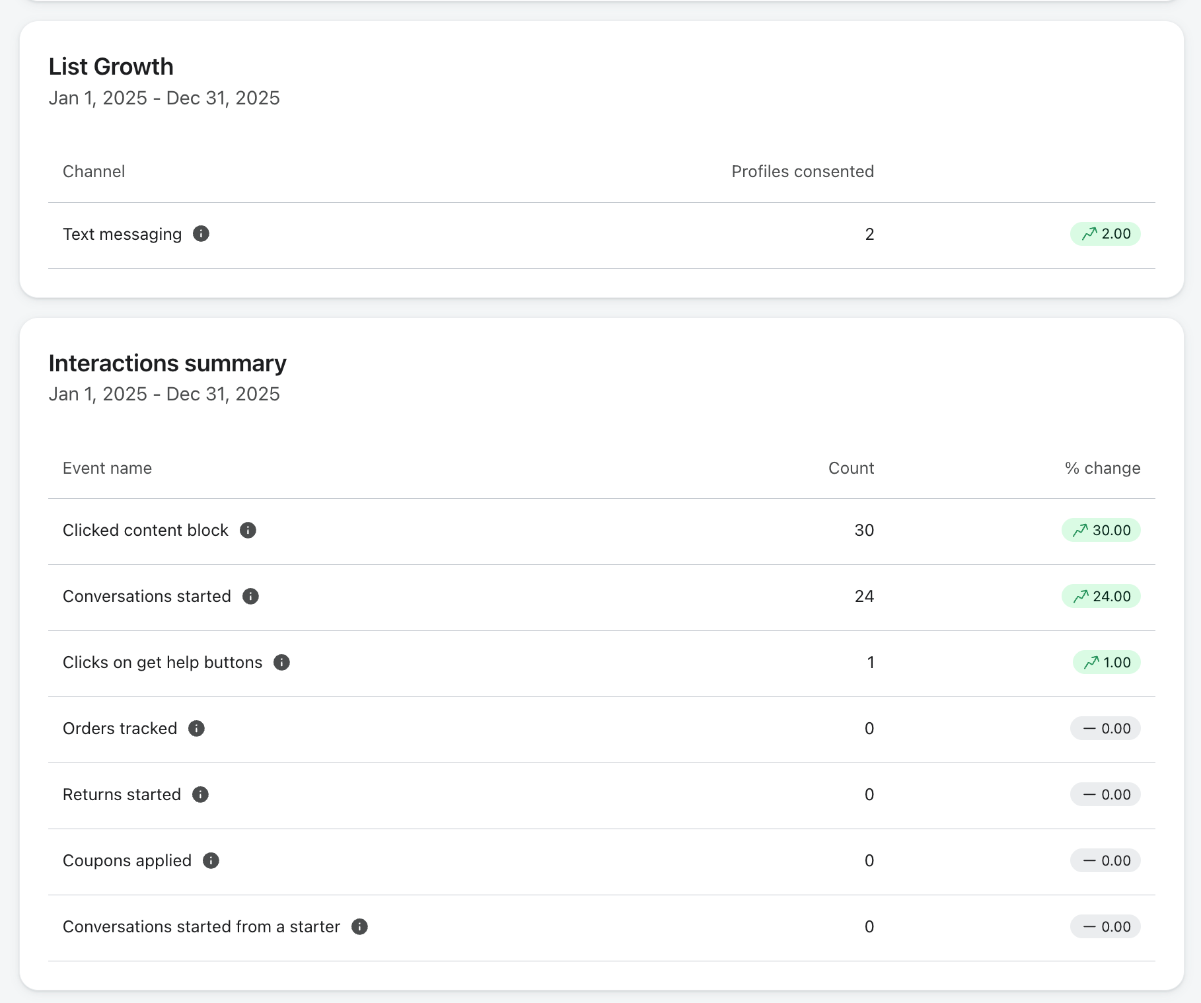1201x1003 pixels.
Task: Click 0.00 badge in Returns started row
Action: click(1105, 795)
